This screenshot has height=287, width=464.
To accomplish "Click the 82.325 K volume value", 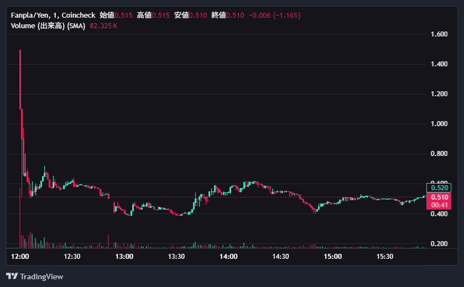I will point(103,26).
